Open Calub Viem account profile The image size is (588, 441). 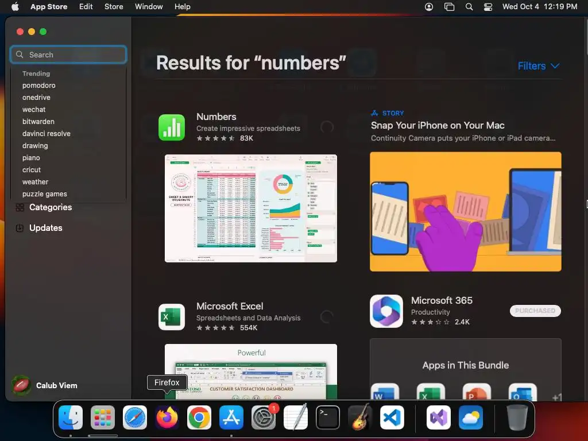[x=44, y=385]
